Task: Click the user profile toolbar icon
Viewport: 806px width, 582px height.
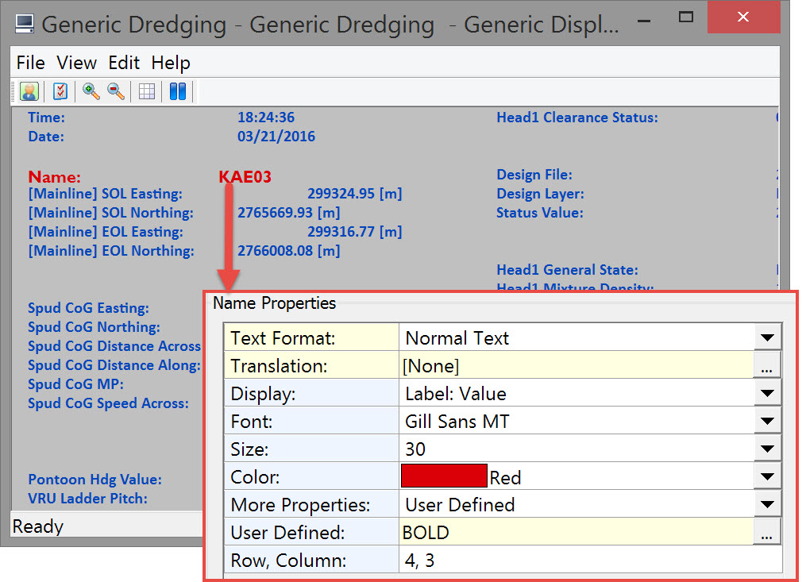Action: point(29,91)
